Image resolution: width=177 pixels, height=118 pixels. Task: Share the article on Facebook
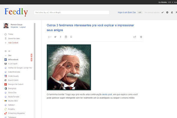(60, 37)
